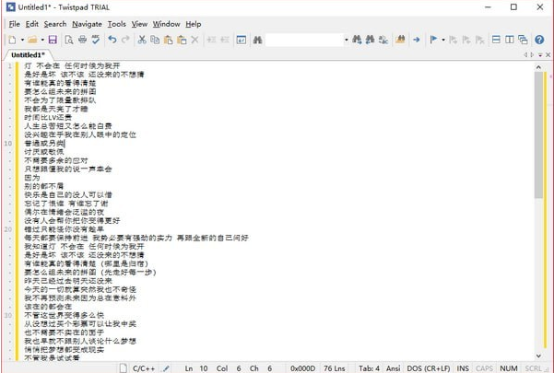Click the Find Previous binoculars icon
This screenshot has width=554, height=373.
[x=370, y=40]
